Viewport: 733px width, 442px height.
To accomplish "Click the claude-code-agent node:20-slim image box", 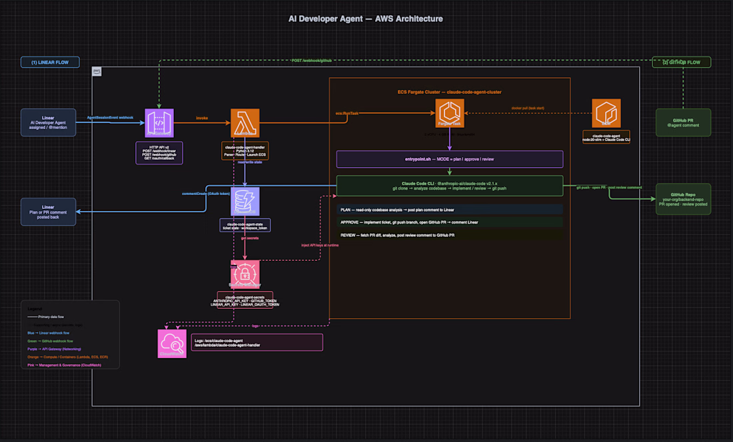I will [606, 137].
